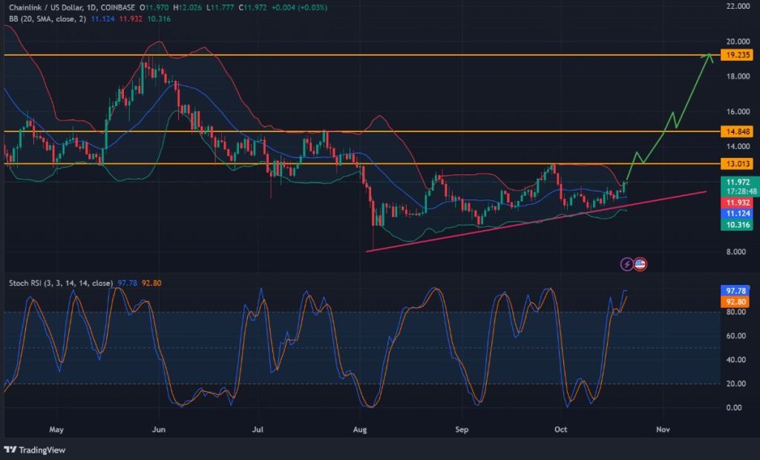Click orange 92.80 value in Stoch RSI legend
Image resolution: width=760 pixels, height=460 pixels.
coord(151,283)
